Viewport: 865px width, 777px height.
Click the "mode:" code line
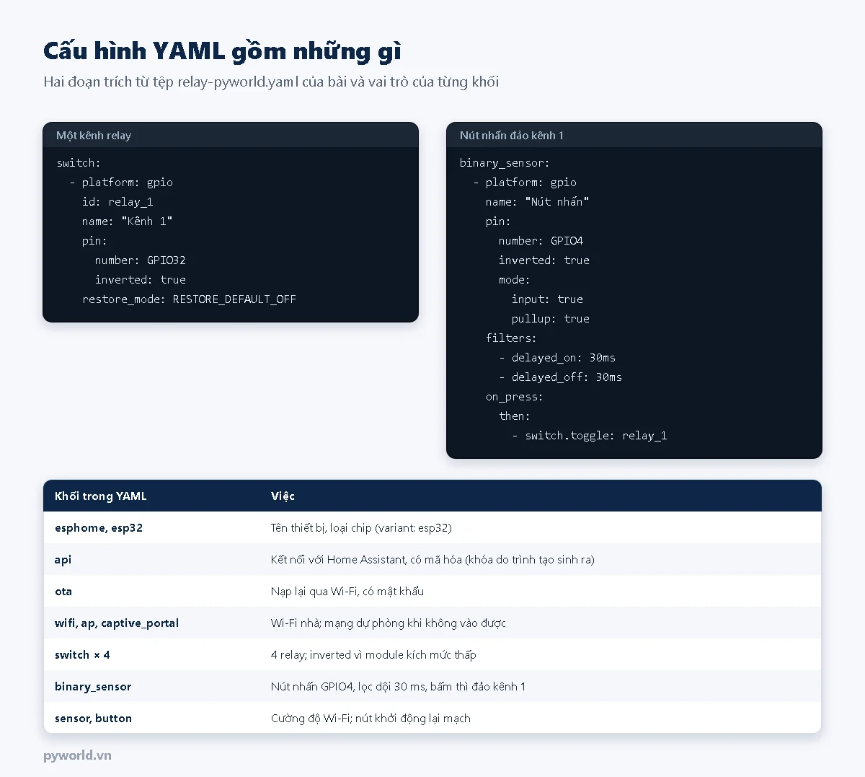(514, 280)
